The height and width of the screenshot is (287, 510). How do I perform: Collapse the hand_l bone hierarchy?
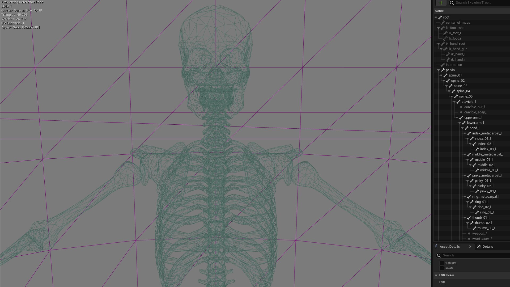click(462, 128)
